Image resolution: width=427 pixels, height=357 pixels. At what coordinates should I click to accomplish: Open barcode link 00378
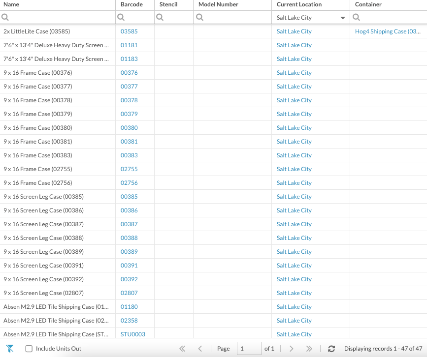(129, 100)
